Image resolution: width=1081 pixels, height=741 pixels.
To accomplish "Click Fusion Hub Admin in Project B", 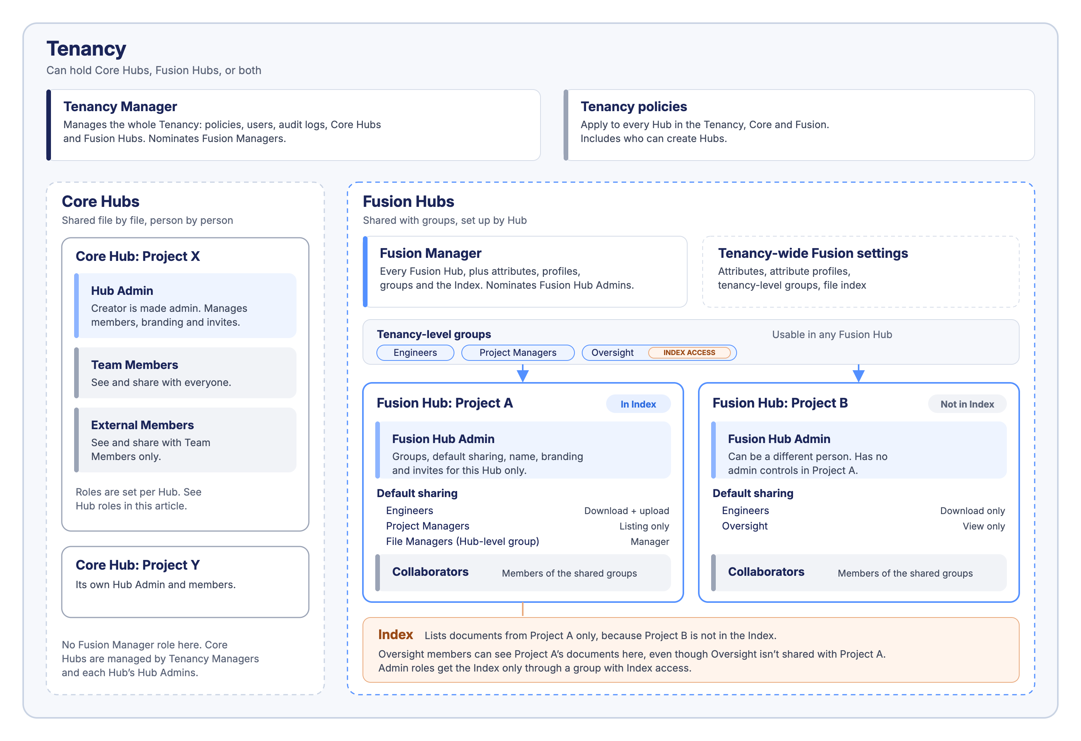I will click(x=779, y=439).
